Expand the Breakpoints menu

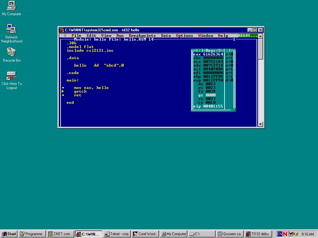click(142, 36)
